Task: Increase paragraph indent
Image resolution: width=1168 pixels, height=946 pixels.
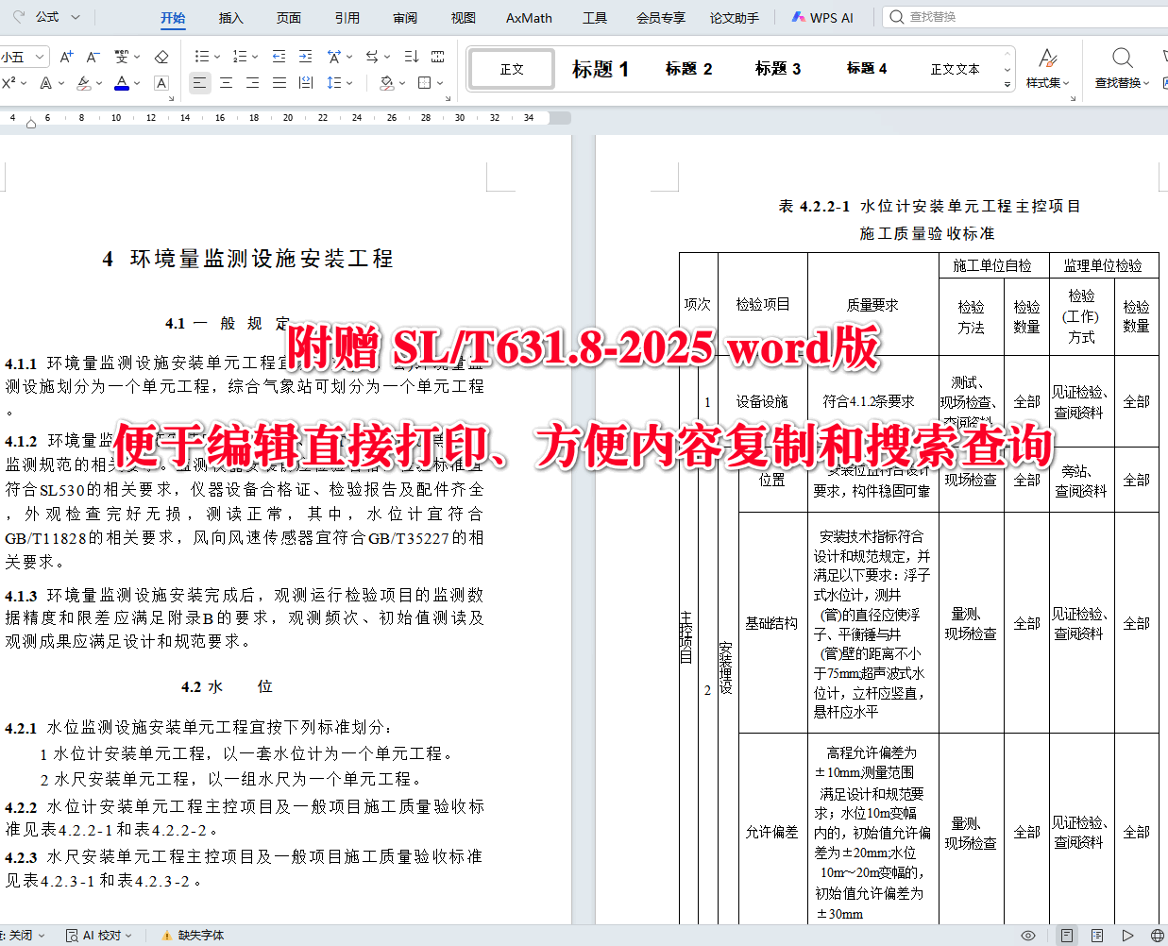Action: [x=305, y=57]
